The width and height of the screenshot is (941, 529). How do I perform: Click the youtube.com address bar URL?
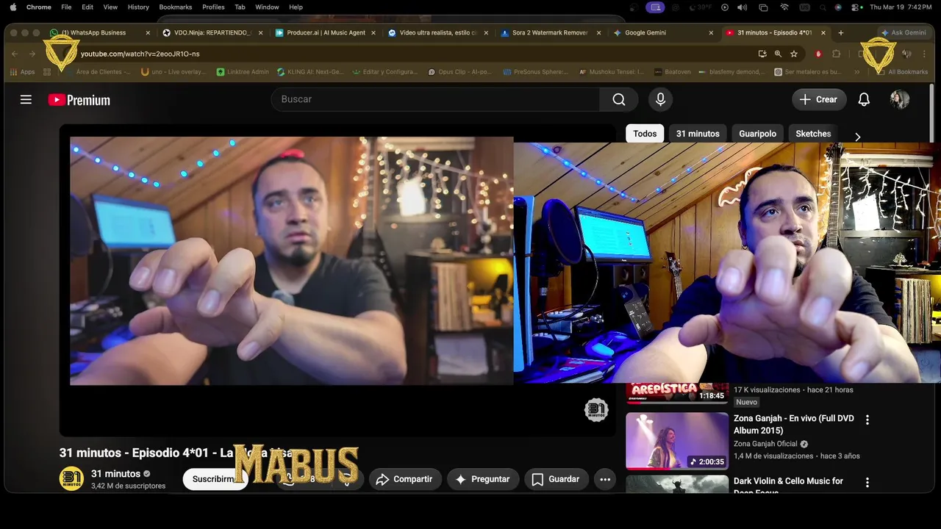[x=140, y=54]
